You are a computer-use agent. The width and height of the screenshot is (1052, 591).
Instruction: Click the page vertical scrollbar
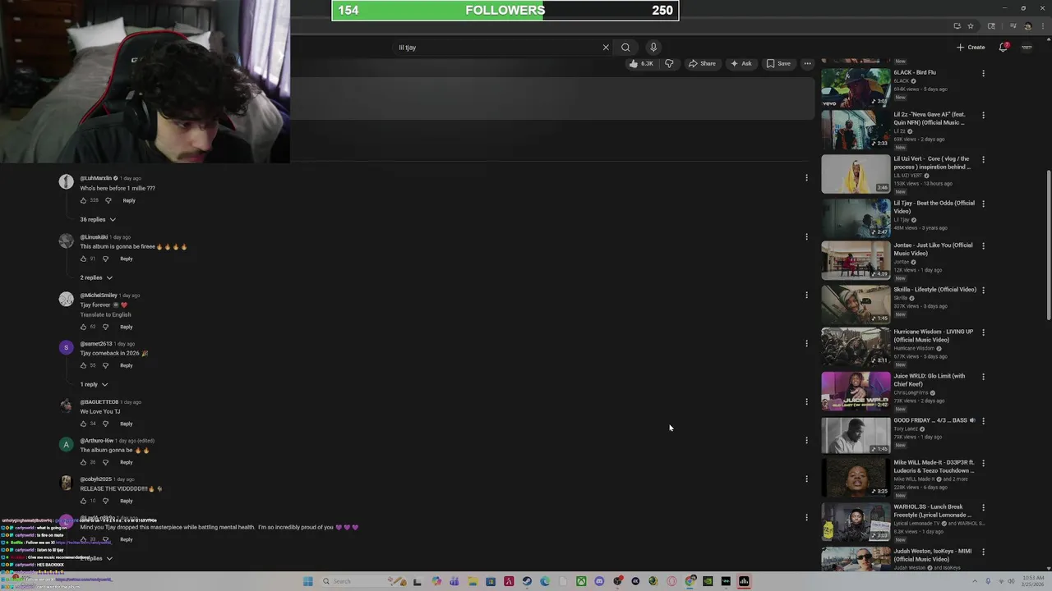click(1048, 246)
